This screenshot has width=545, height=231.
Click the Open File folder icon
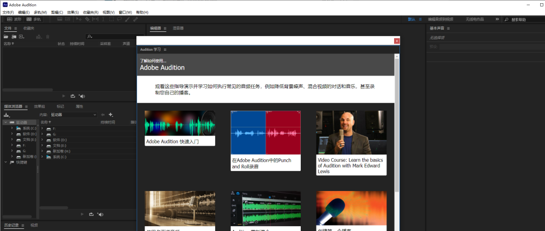(x=6, y=36)
